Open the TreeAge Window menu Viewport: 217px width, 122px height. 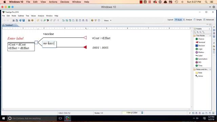pyautogui.click(x=49, y=16)
